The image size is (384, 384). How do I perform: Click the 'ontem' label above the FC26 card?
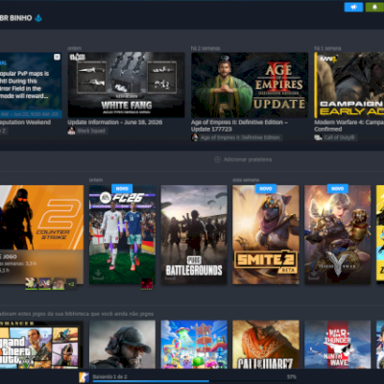click(96, 180)
